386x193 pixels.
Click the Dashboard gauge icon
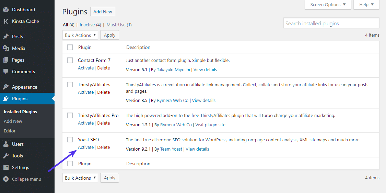6,10
